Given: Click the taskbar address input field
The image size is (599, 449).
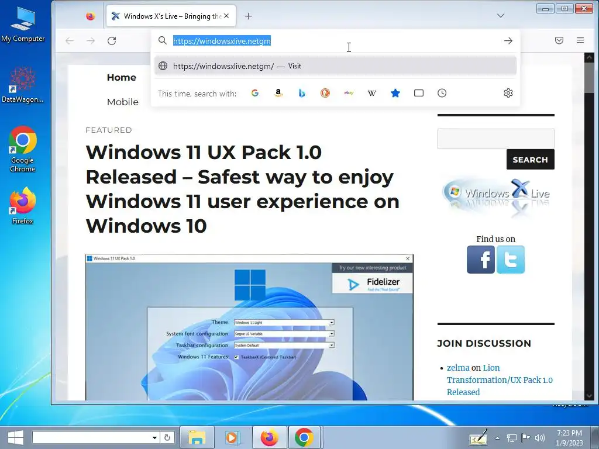Looking at the screenshot, I should 92,437.
